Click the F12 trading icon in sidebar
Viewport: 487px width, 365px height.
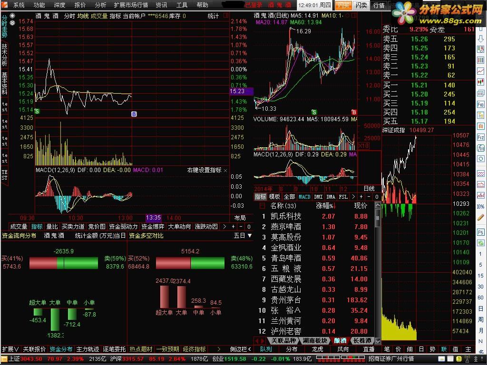coord(480,137)
